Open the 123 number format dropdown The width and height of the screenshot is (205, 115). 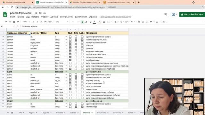[x=50, y=22]
